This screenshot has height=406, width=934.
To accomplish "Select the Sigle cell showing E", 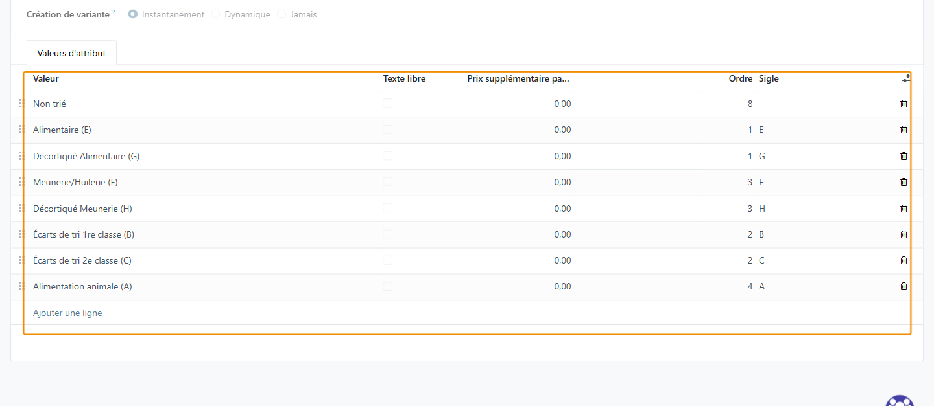I will tap(761, 130).
